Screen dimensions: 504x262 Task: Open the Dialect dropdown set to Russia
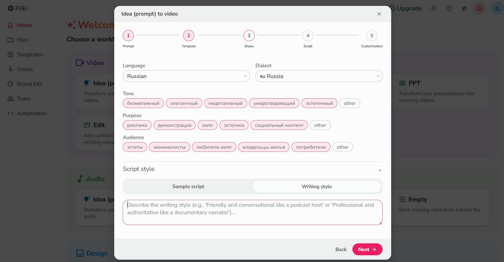319,76
